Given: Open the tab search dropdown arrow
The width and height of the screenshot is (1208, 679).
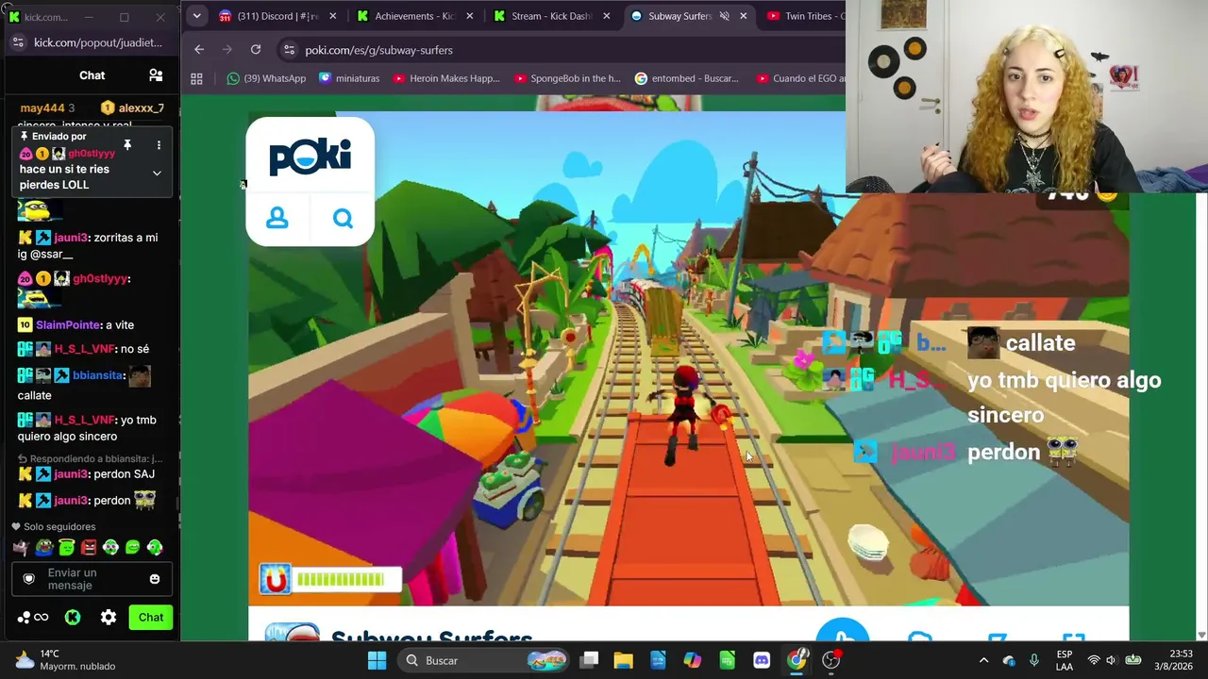Looking at the screenshot, I should 196,16.
